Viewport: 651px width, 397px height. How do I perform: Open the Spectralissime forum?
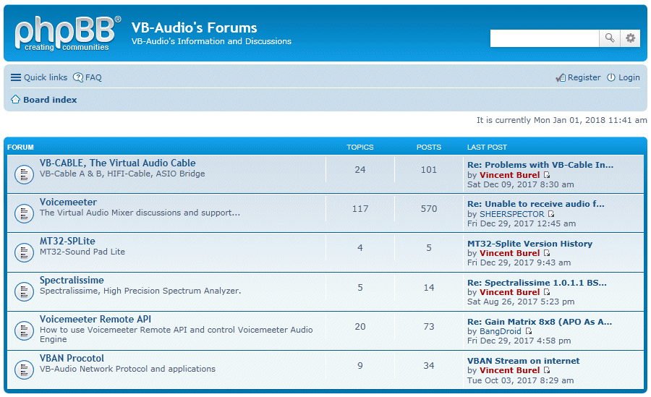[x=72, y=280]
